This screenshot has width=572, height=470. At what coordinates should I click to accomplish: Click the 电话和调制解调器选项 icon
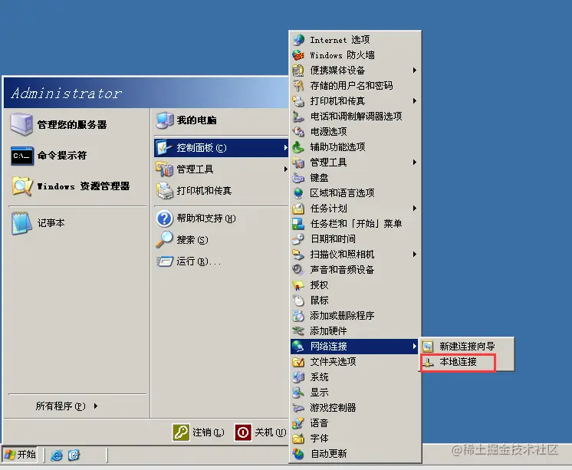point(298,116)
